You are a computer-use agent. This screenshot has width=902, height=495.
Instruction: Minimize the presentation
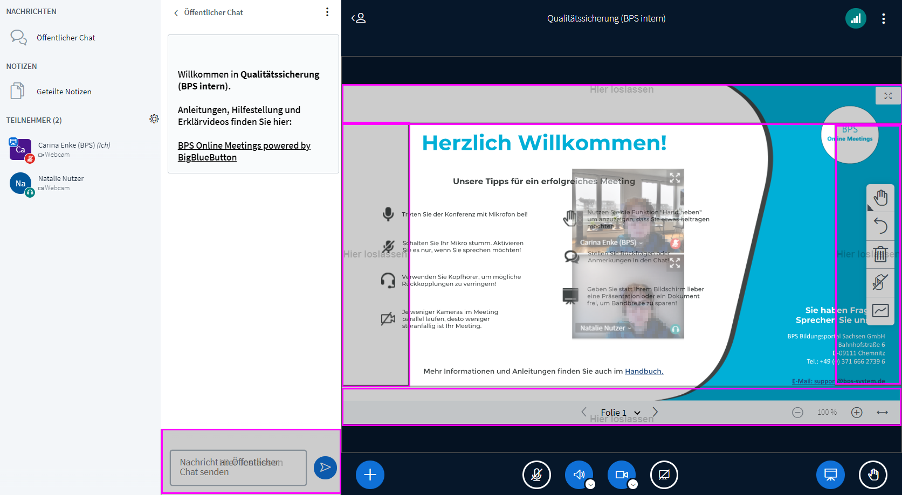pyautogui.click(x=830, y=475)
